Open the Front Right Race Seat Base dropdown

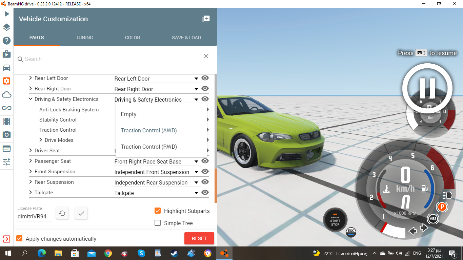pos(156,161)
